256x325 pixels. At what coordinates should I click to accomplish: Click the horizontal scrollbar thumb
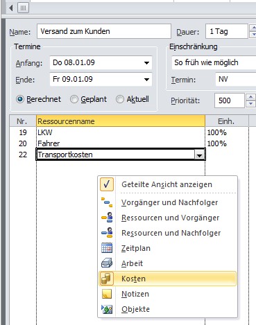[x=23, y=8]
